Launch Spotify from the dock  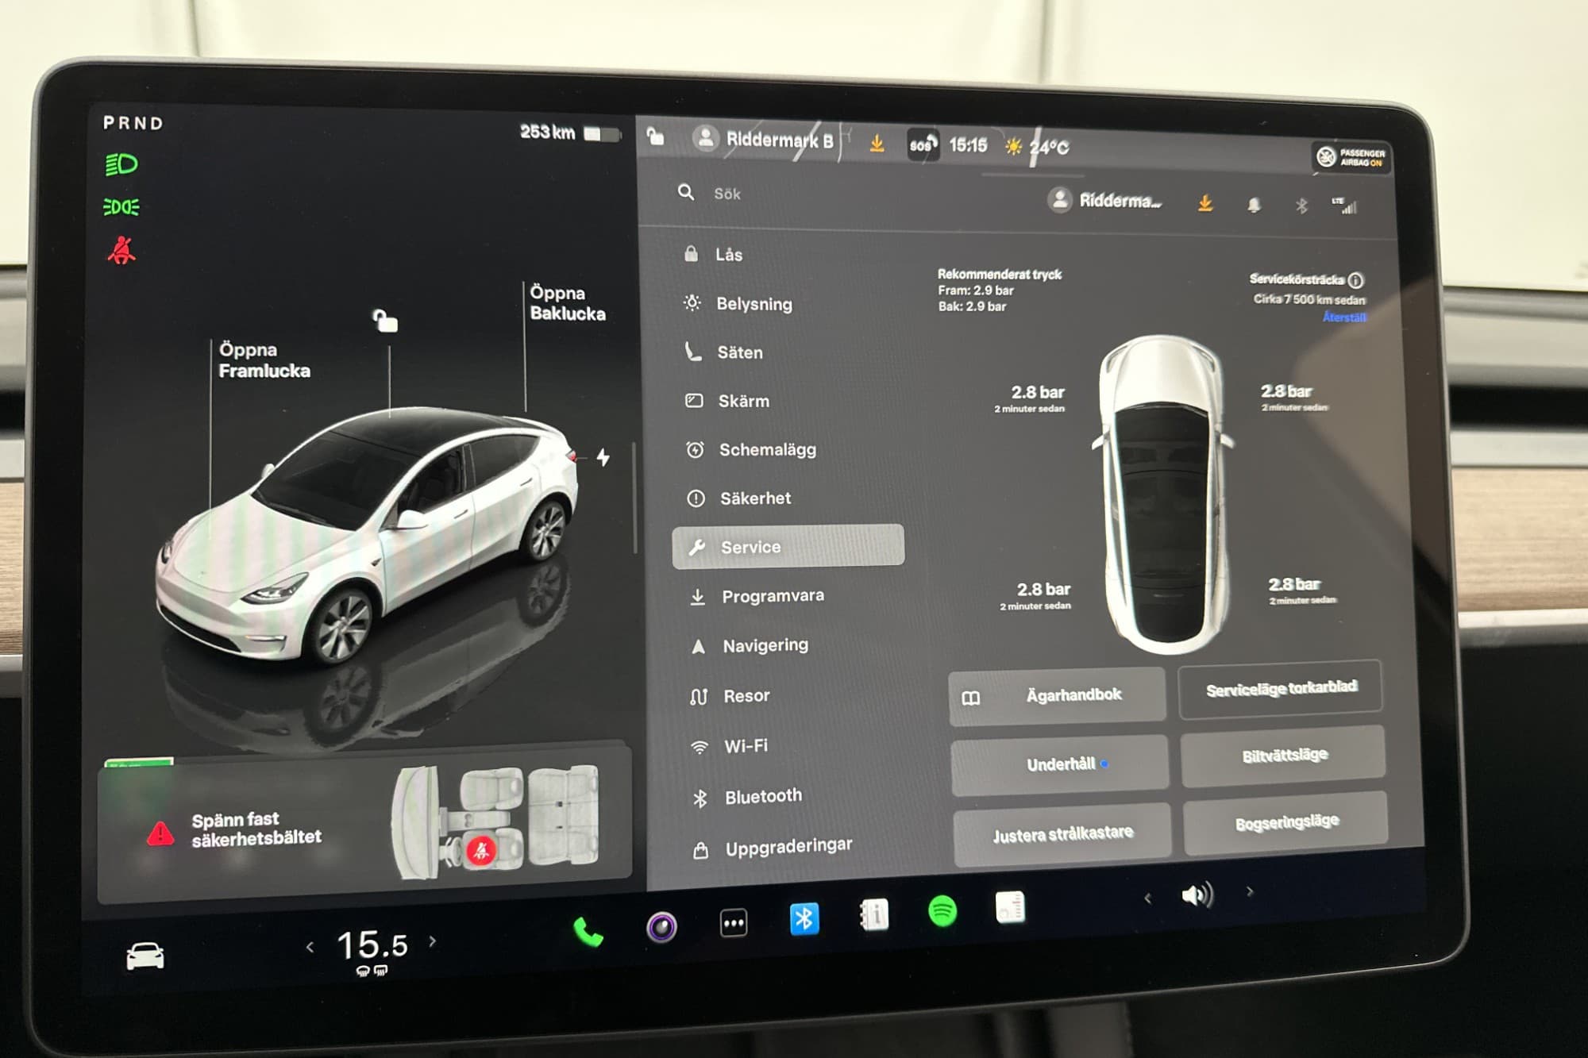(942, 911)
